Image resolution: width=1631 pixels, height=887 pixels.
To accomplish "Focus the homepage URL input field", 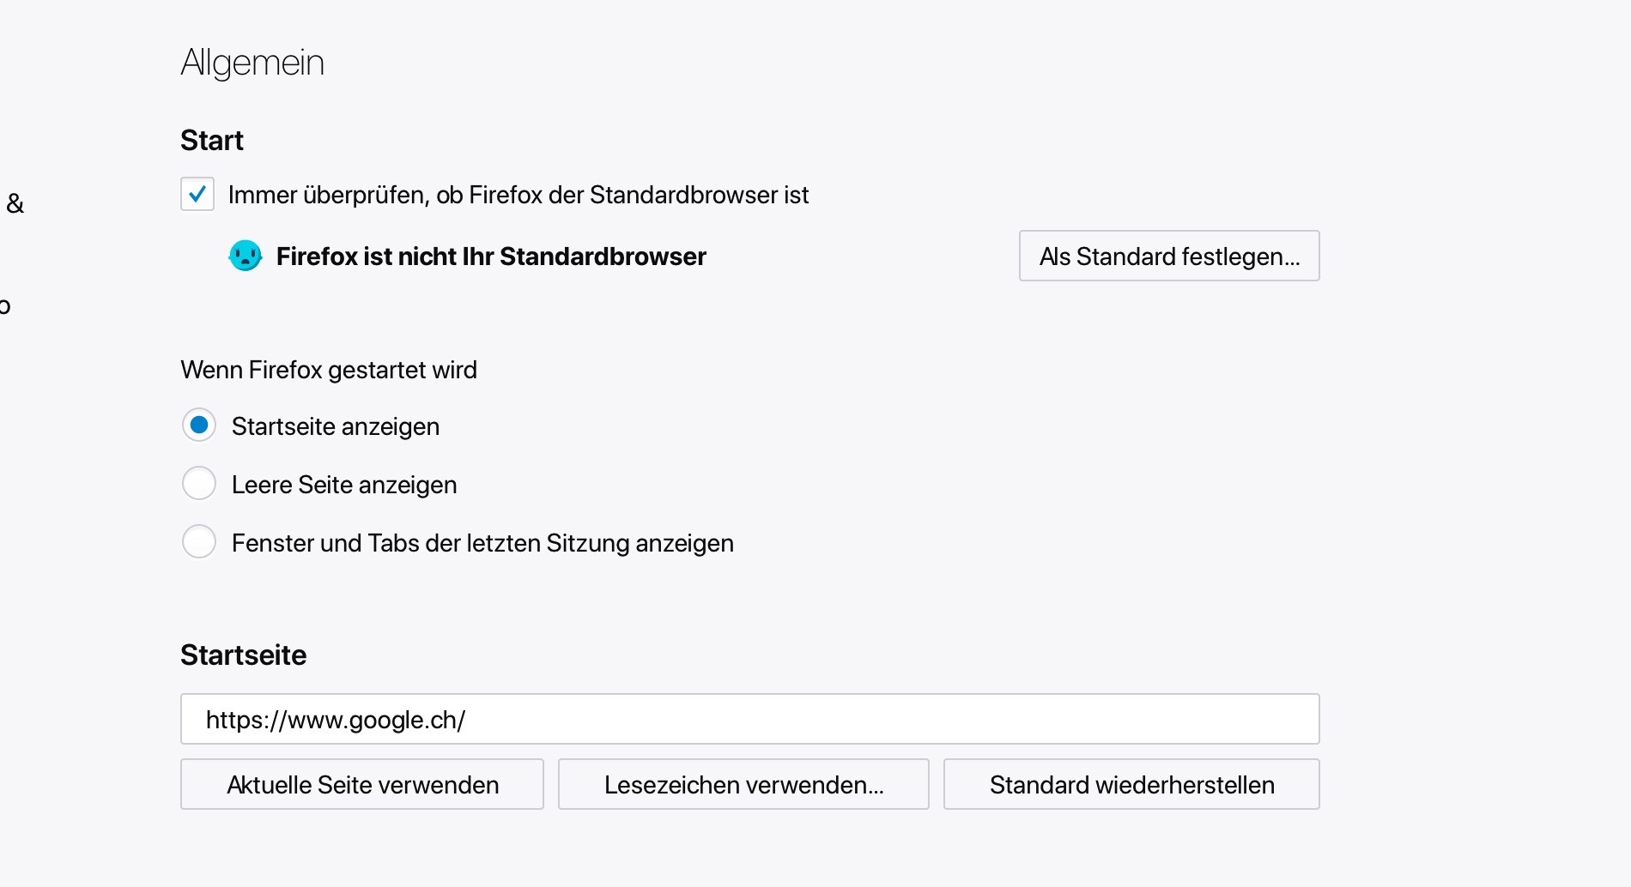I will [x=749, y=719].
